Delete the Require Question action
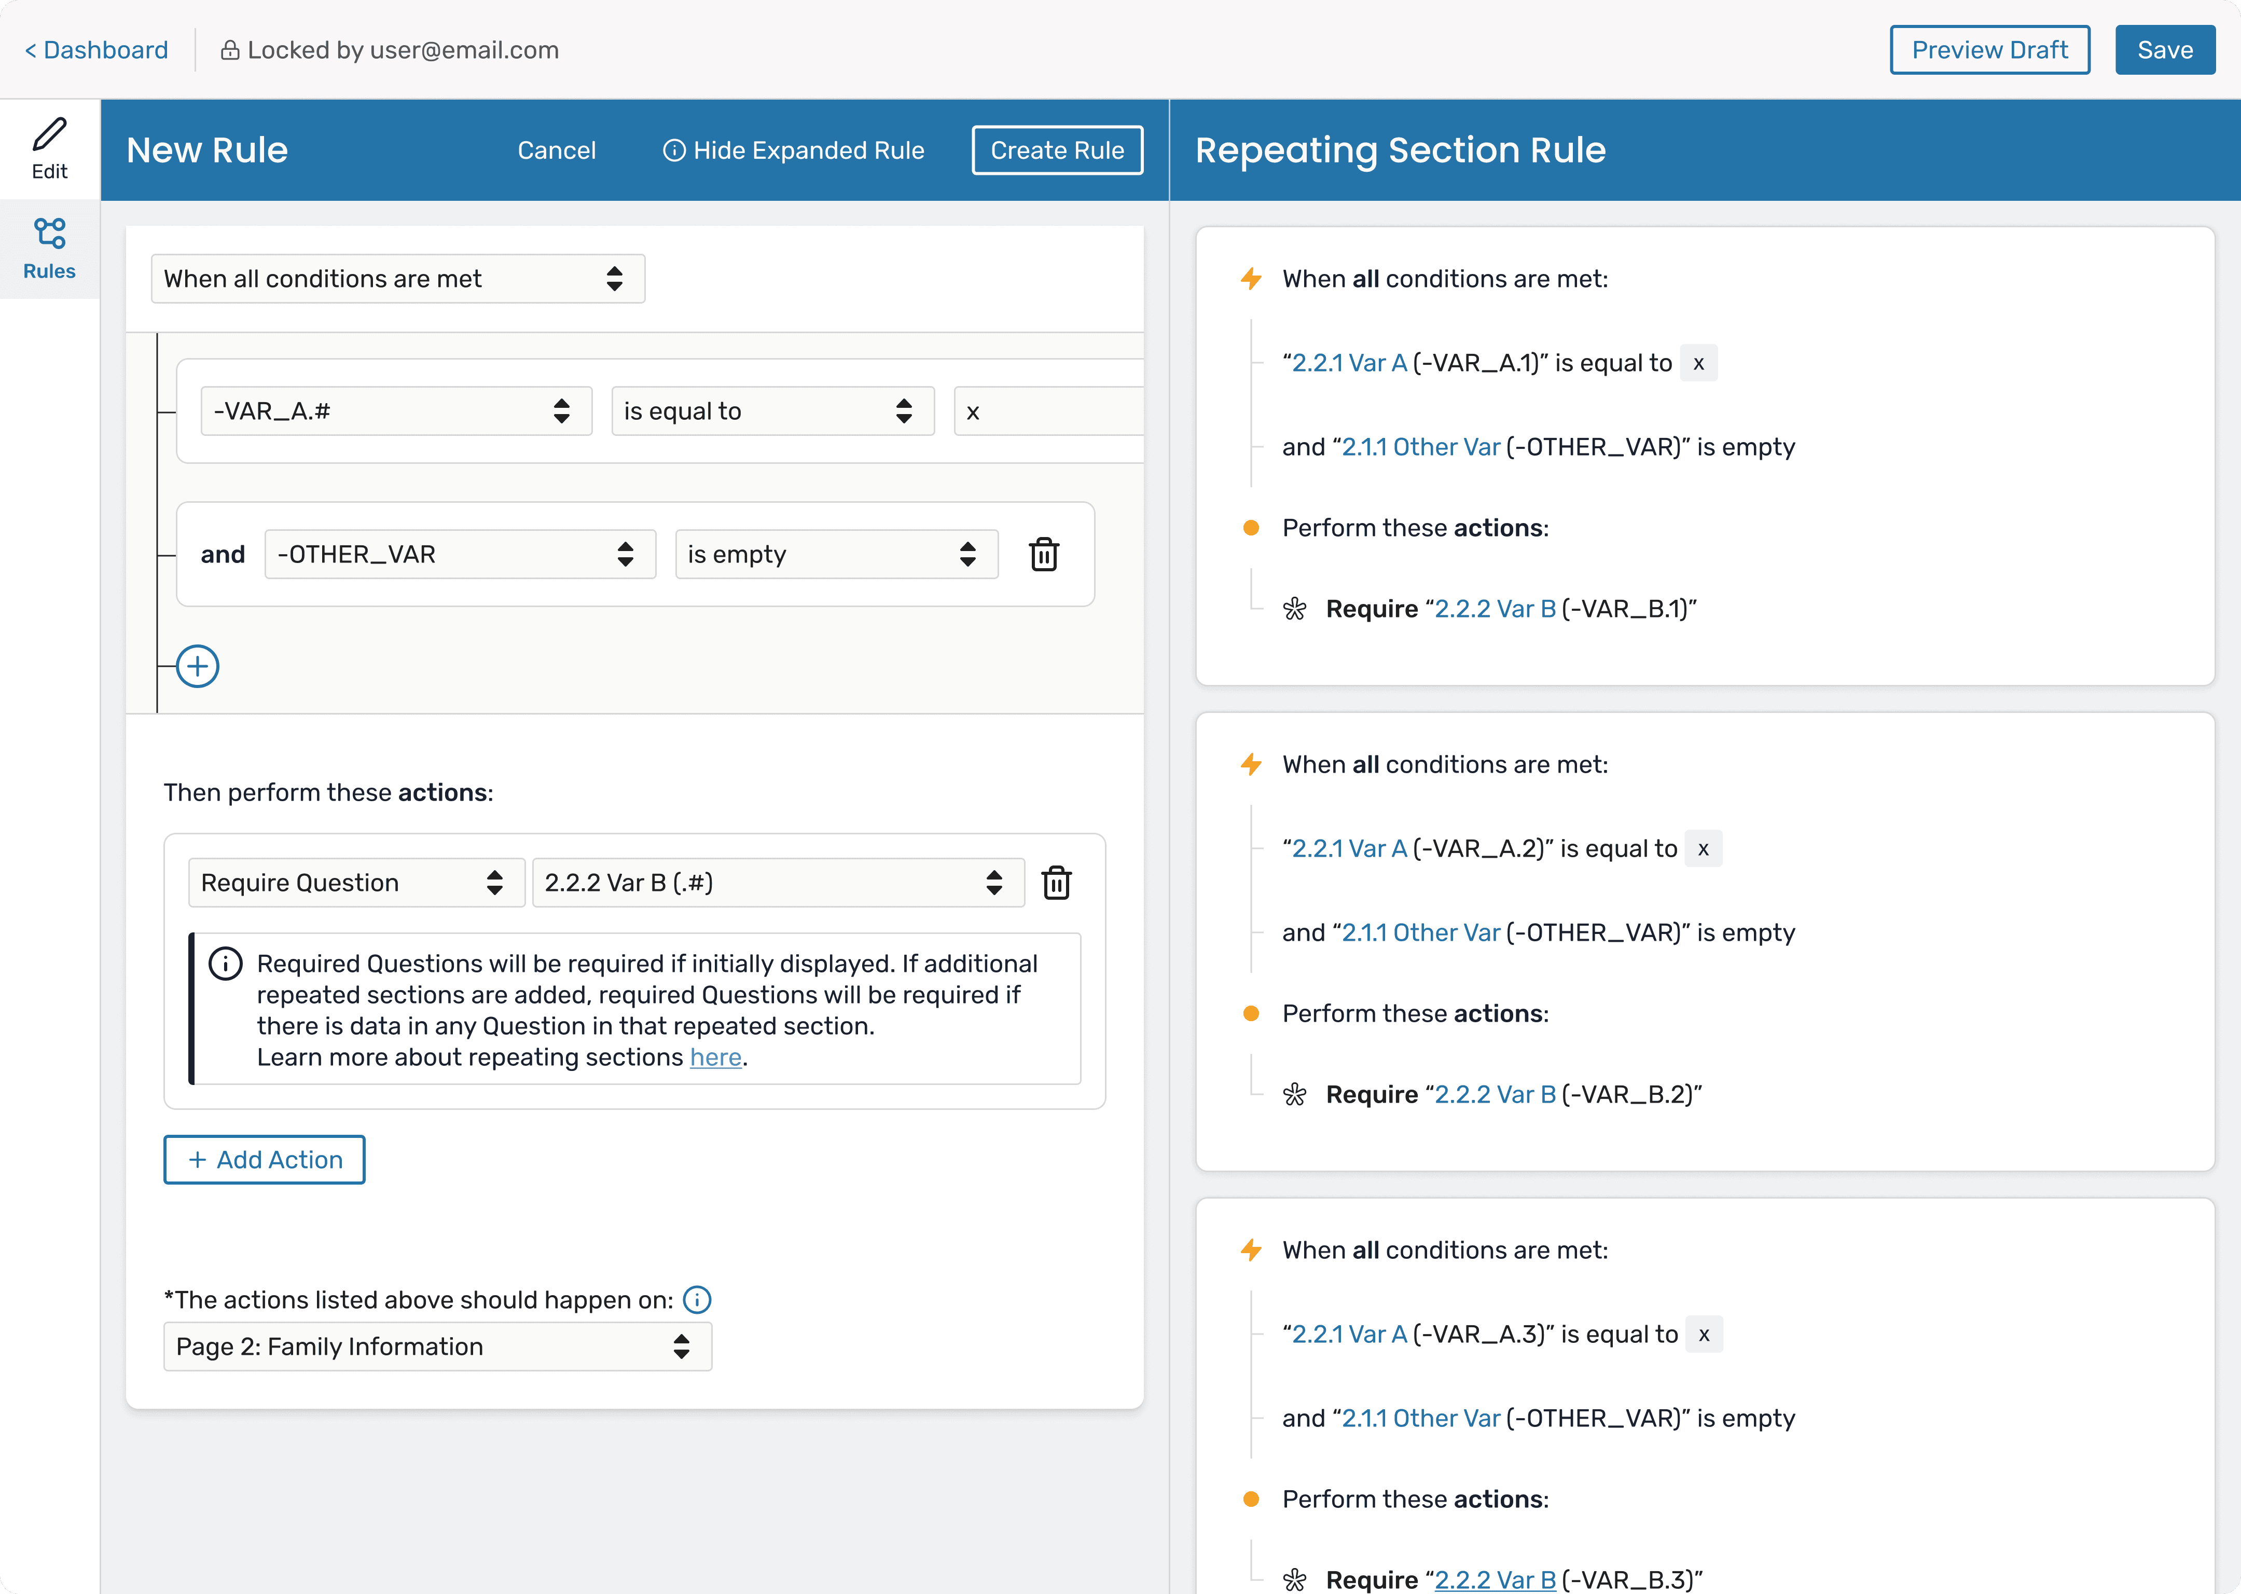This screenshot has width=2241, height=1594. 1056,883
